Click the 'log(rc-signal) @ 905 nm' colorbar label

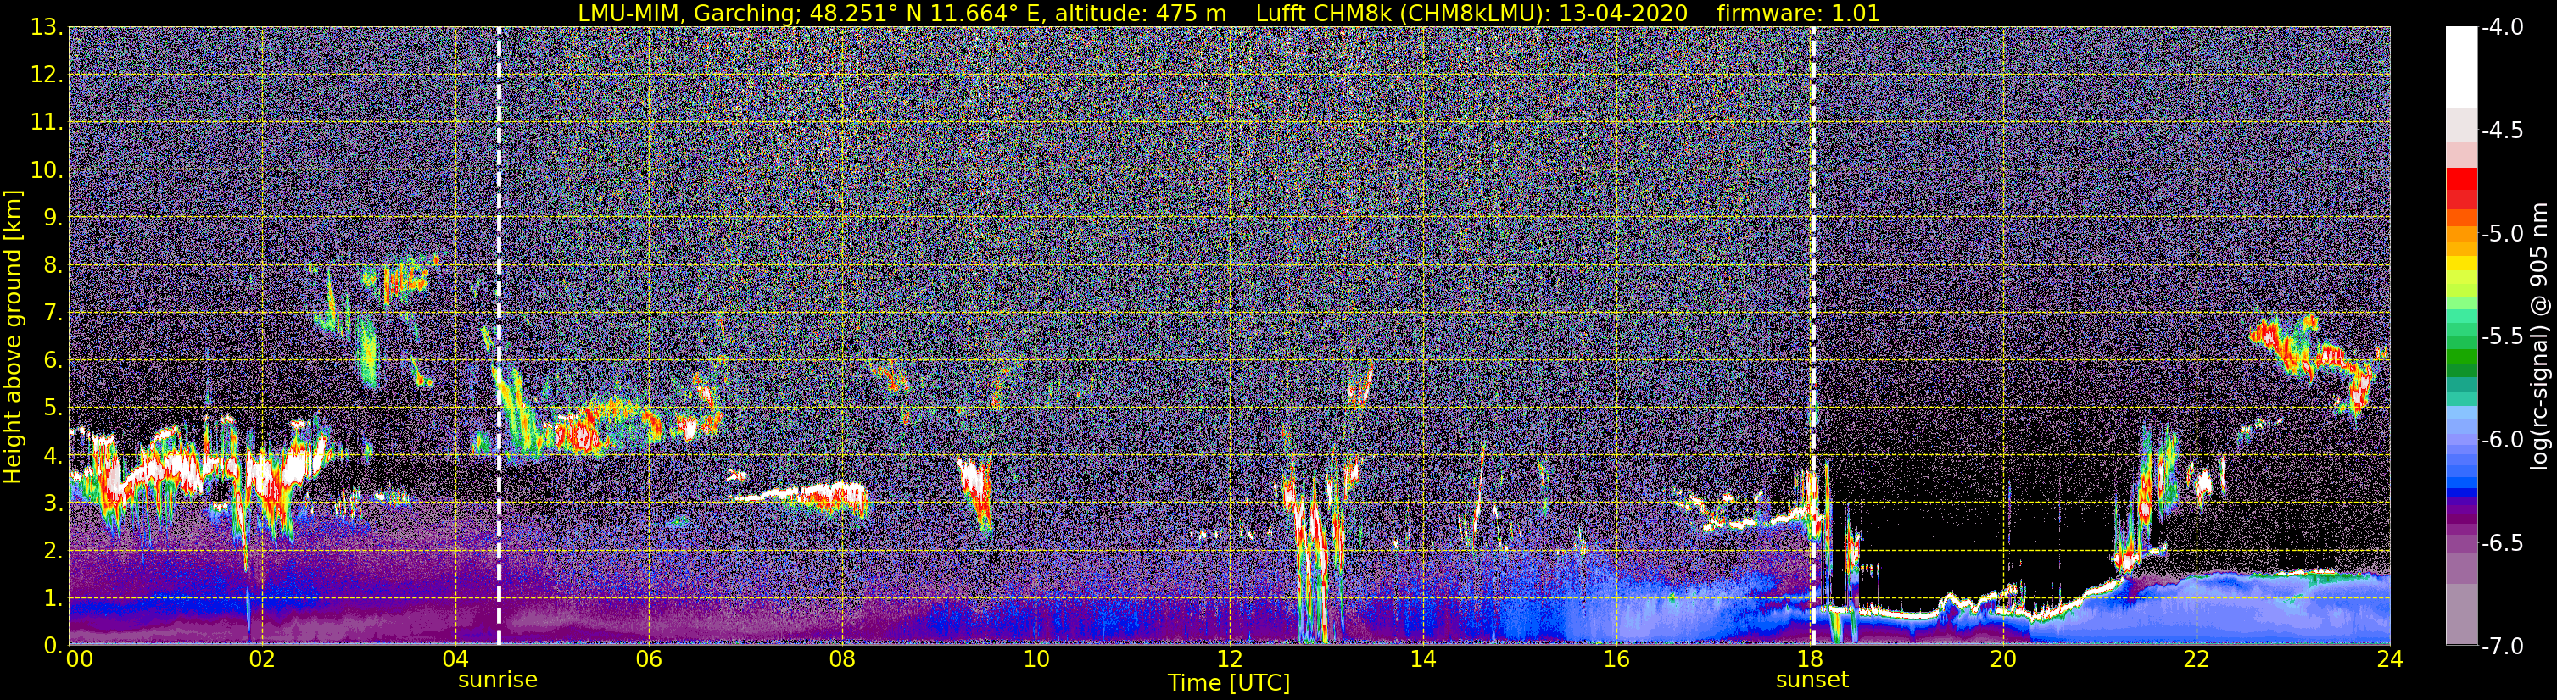[x=2541, y=336]
